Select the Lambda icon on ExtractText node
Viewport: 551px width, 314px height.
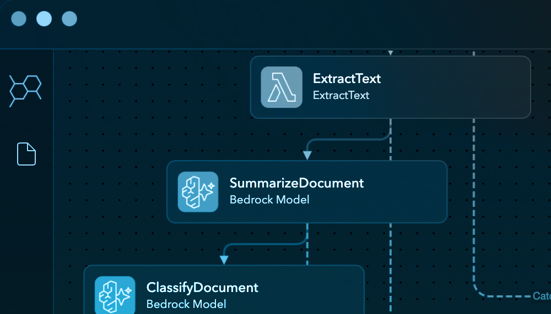pyautogui.click(x=282, y=87)
